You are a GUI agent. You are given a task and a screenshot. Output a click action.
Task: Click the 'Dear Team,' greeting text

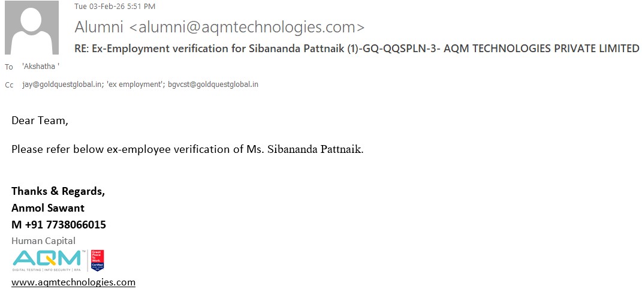pyautogui.click(x=40, y=121)
